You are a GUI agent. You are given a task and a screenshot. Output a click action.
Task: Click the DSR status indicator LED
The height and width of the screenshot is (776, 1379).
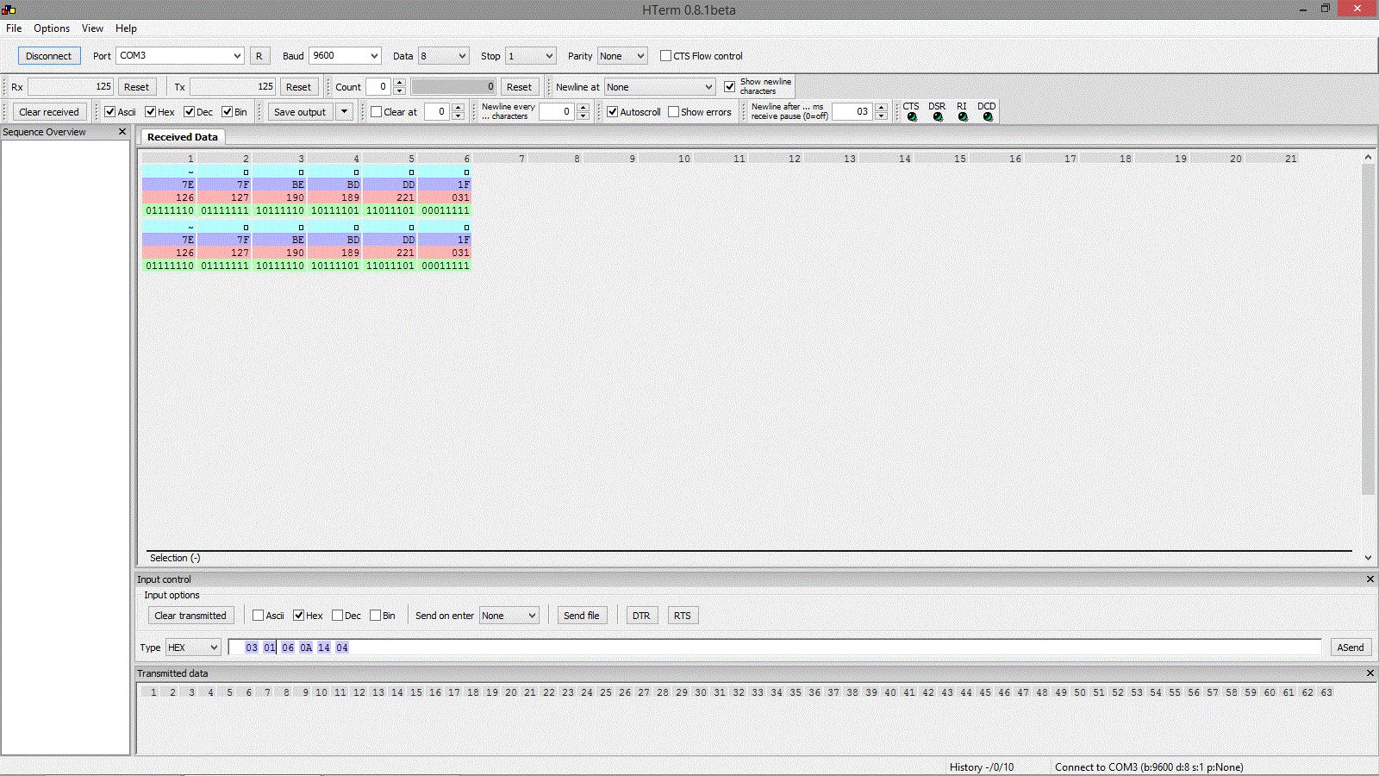coord(938,116)
